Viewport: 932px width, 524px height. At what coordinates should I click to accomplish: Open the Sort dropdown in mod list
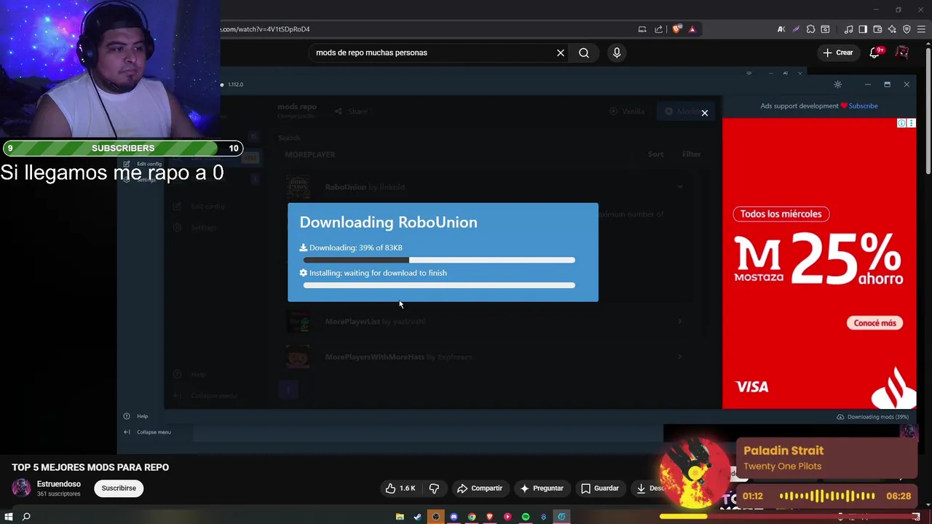coord(655,154)
